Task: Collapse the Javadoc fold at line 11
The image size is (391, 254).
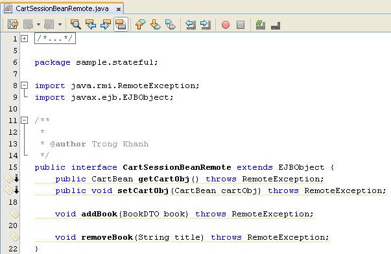Action: coord(24,121)
